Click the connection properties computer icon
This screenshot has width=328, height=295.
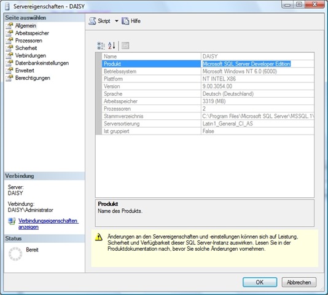pyautogui.click(x=12, y=221)
